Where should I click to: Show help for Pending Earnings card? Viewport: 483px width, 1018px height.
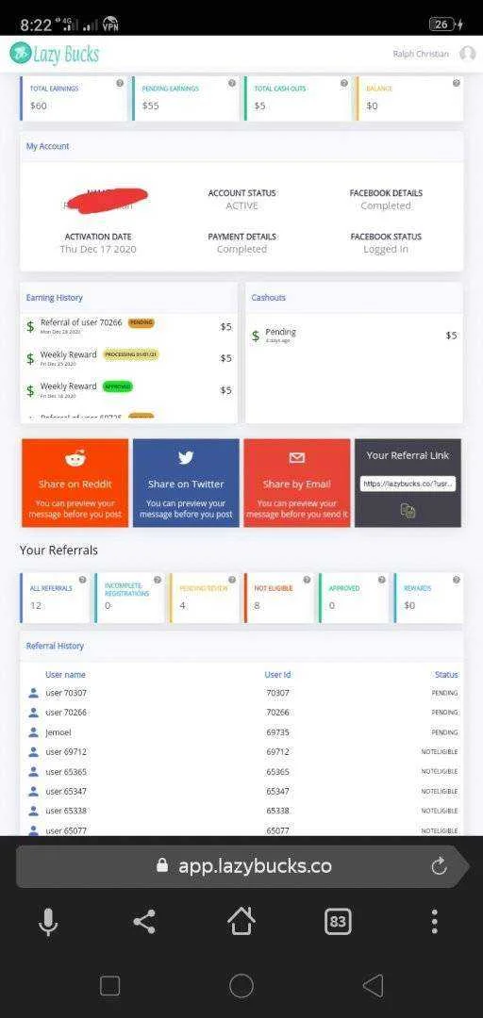click(x=232, y=83)
